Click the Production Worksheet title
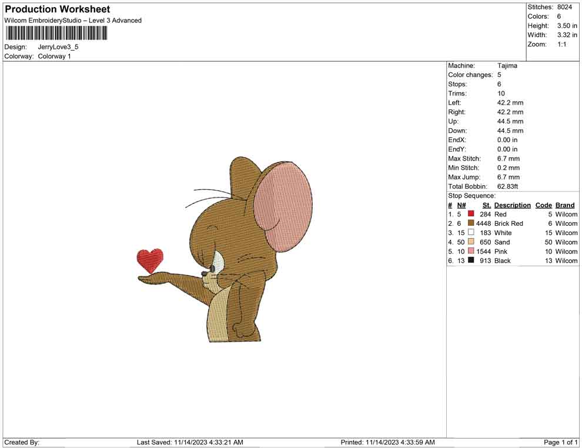Image resolution: width=582 pixels, height=448 pixels. coord(57,9)
